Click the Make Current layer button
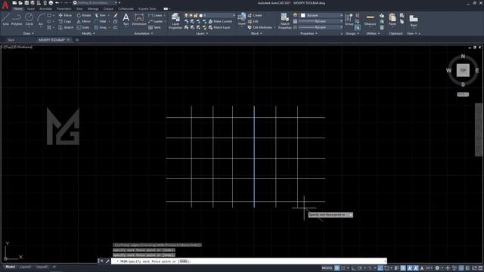 (220, 21)
